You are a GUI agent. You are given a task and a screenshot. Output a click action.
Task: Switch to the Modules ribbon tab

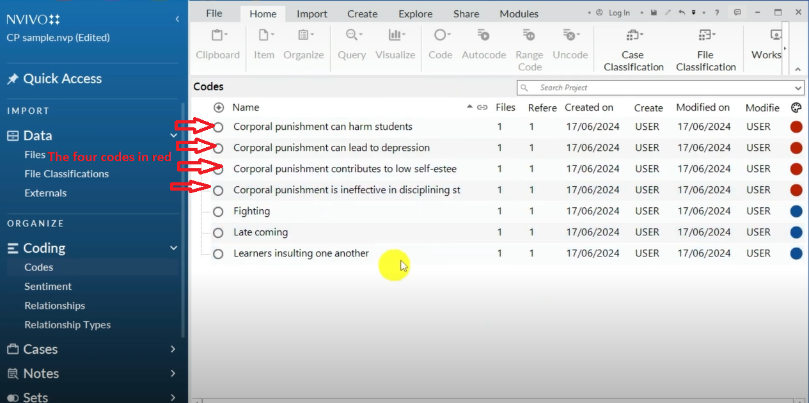pyautogui.click(x=519, y=13)
